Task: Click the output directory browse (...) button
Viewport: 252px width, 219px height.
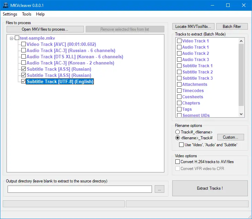Action: (x=160, y=189)
